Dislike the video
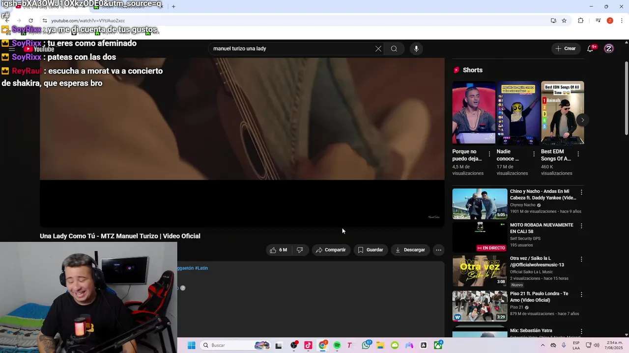Screen dimensions: 629x353 (x=300, y=250)
